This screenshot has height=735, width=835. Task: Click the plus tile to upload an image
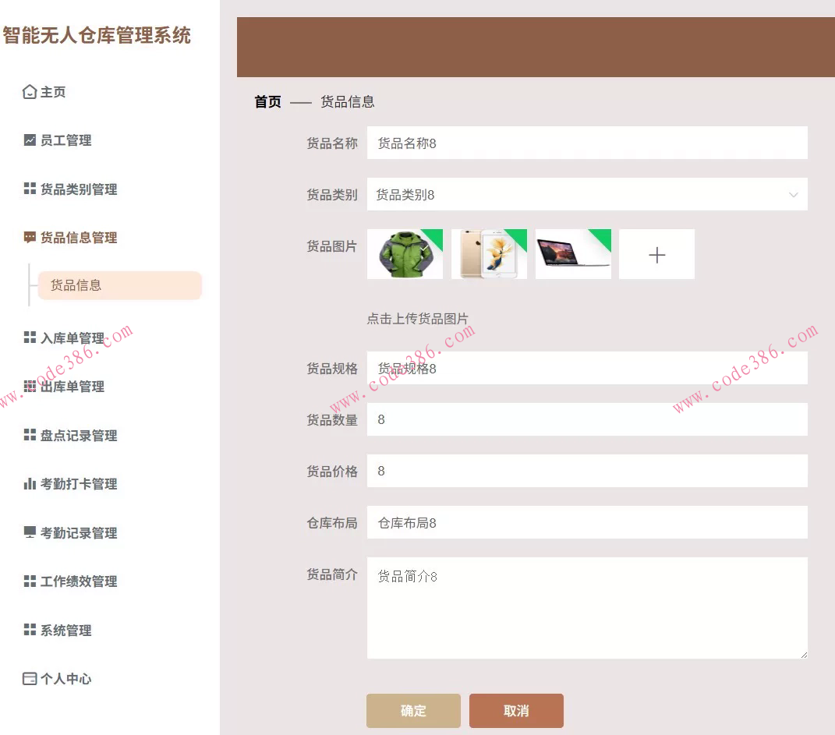point(656,254)
